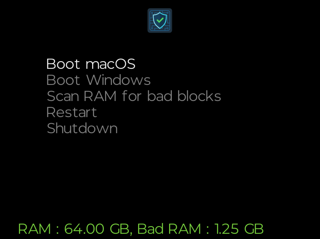The width and height of the screenshot is (320, 239).
Task: Choose Shutdown from the menu
Action: pyautogui.click(x=82, y=128)
